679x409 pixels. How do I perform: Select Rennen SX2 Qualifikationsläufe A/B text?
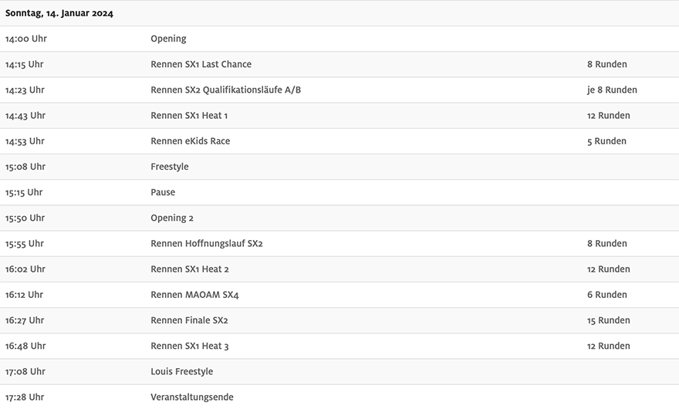(225, 90)
